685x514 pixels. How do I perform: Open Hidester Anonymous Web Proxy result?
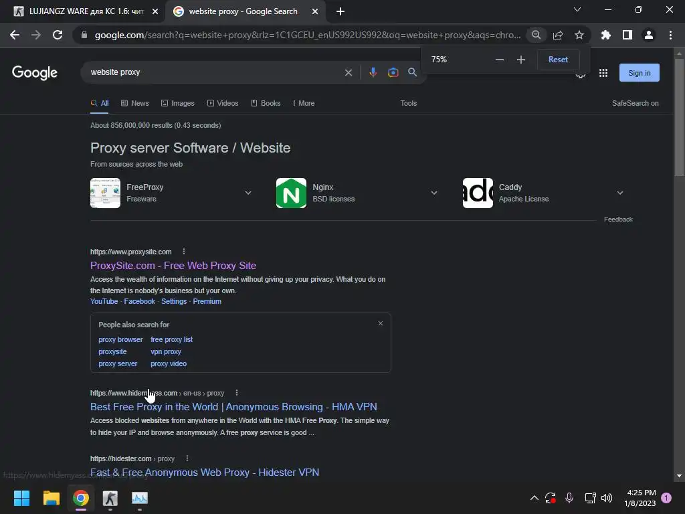205,473
